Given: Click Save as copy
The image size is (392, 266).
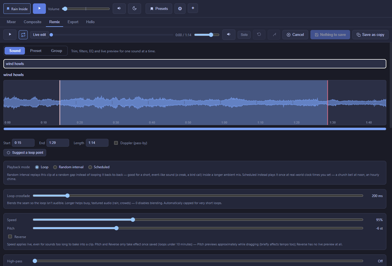Looking at the screenshot, I should [x=370, y=34].
